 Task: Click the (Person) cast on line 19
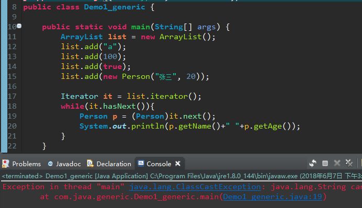(x=150, y=116)
